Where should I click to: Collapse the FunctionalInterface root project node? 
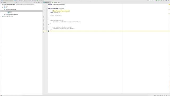(x=1, y=4)
